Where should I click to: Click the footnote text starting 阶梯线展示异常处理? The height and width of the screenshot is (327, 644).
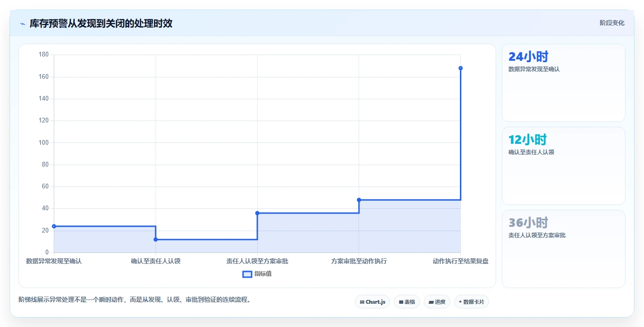135,299
